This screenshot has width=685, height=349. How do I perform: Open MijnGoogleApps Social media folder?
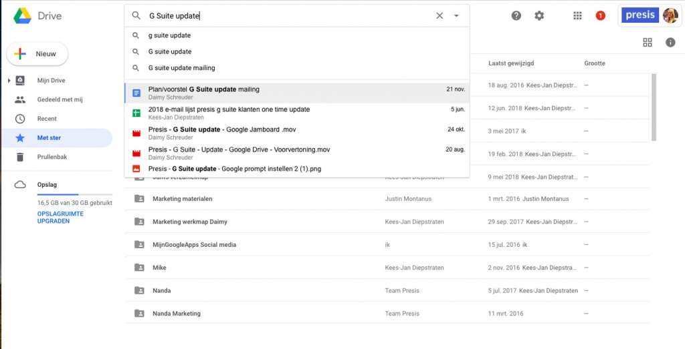(194, 245)
